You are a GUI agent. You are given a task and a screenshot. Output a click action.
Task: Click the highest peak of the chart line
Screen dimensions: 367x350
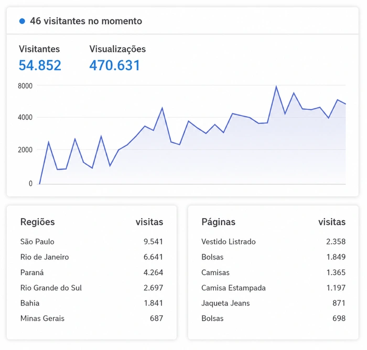coord(276,87)
